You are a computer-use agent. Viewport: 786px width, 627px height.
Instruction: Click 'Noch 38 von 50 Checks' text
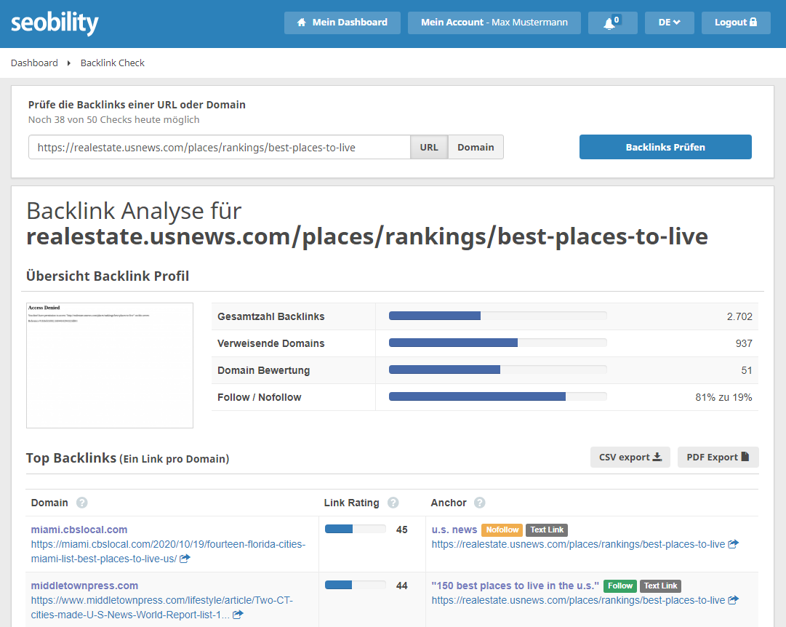113,119
